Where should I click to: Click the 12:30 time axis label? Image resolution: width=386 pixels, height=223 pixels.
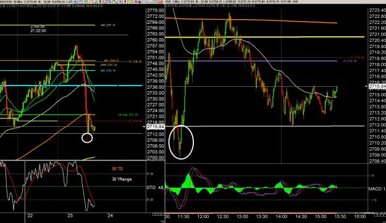pyautogui.click(x=222, y=216)
